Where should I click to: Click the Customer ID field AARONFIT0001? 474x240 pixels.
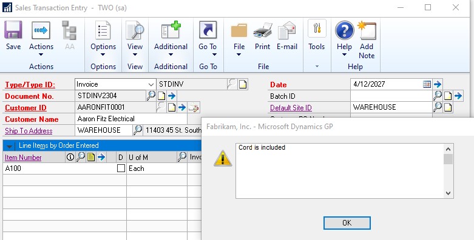115,107
